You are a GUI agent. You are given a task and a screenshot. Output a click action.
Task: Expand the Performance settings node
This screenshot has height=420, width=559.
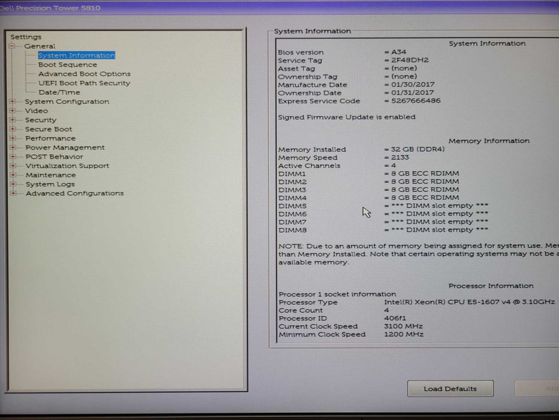[13, 139]
